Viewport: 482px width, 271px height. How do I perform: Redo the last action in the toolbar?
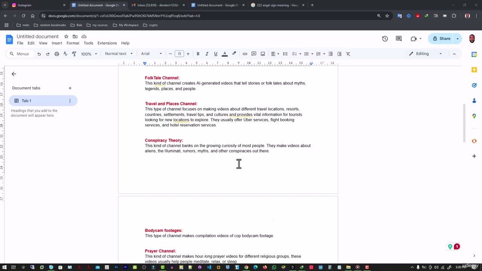[x=48, y=54]
